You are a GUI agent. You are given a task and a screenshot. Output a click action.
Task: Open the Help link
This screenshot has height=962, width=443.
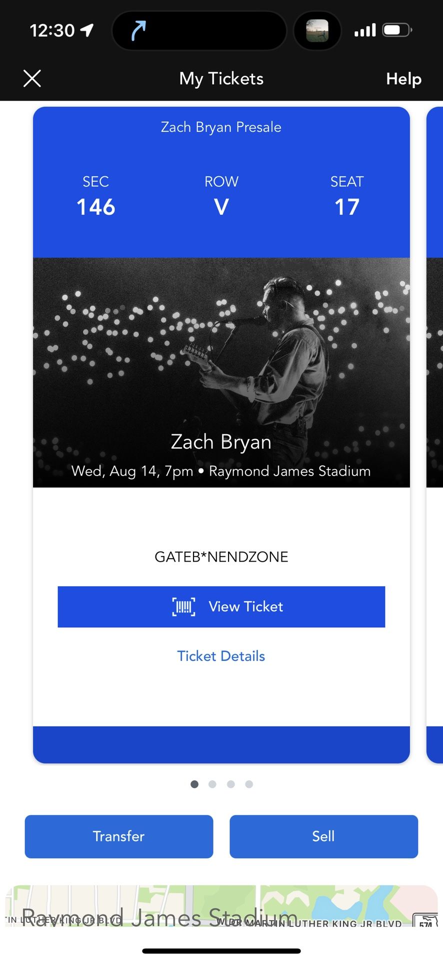point(403,79)
